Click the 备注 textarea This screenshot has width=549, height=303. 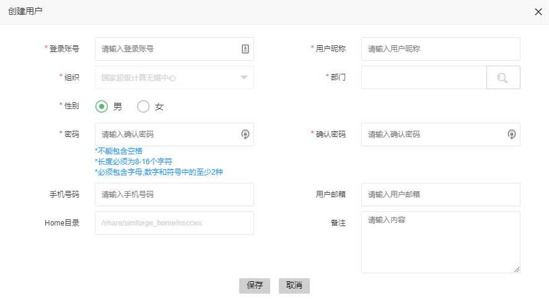coord(441,242)
